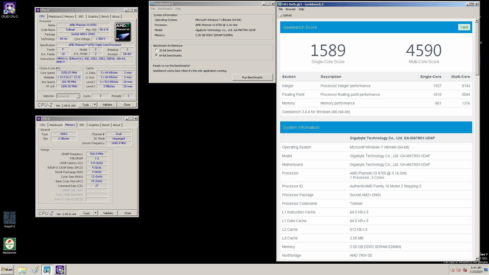The height and width of the screenshot is (275, 489).
Task: Click the Multiplier field x 12.0
Action: click(69, 77)
